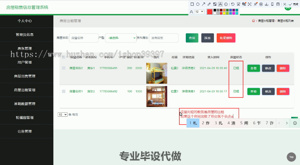This screenshot has height=165, width=300.
Task: Click the 添加 add button
Action: coord(207,38)
